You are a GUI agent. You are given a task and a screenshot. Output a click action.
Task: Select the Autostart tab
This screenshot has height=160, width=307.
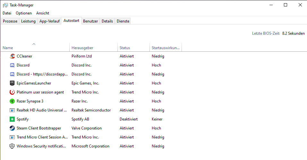click(71, 21)
